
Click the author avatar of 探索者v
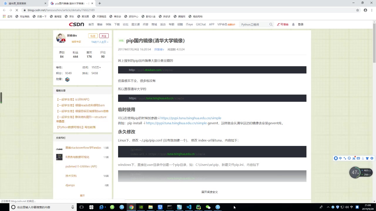(x=61, y=38)
